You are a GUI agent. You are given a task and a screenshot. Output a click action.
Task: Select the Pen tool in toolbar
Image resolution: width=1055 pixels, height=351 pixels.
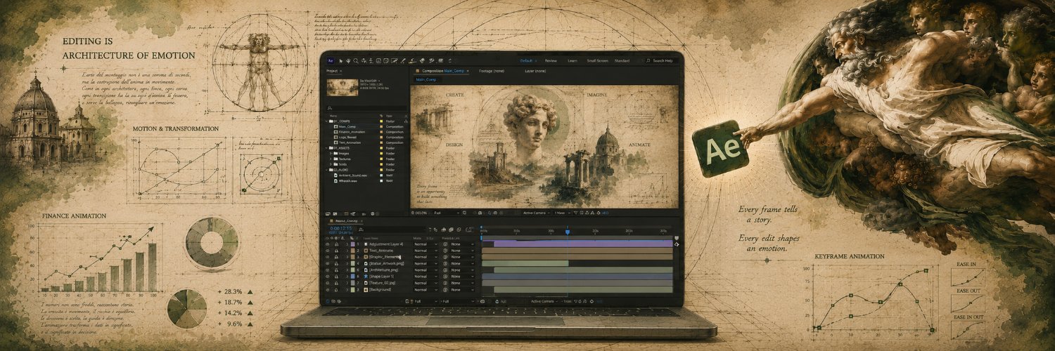[x=403, y=61]
